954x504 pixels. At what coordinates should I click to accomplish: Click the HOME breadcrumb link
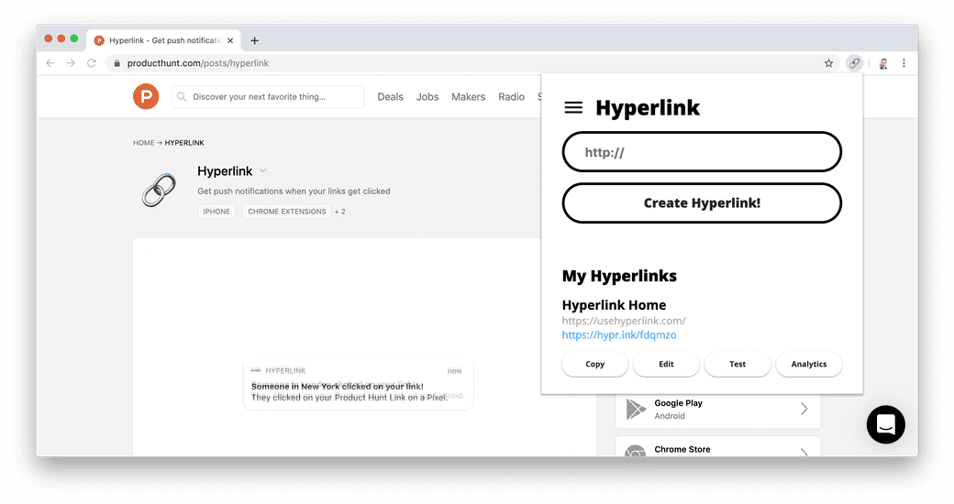point(144,143)
